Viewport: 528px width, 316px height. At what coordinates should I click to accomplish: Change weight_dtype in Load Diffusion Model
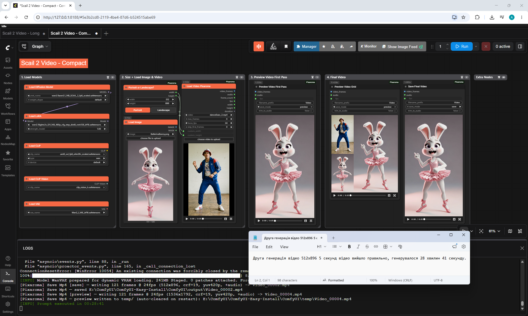67,100
